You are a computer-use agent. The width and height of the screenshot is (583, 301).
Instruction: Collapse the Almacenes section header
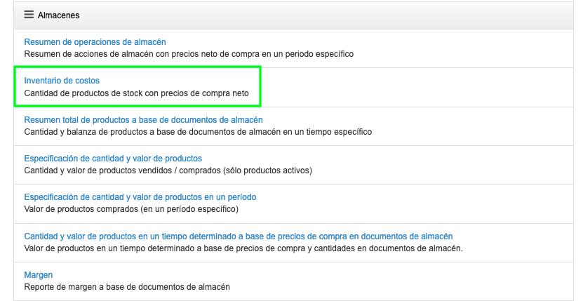pyautogui.click(x=58, y=15)
